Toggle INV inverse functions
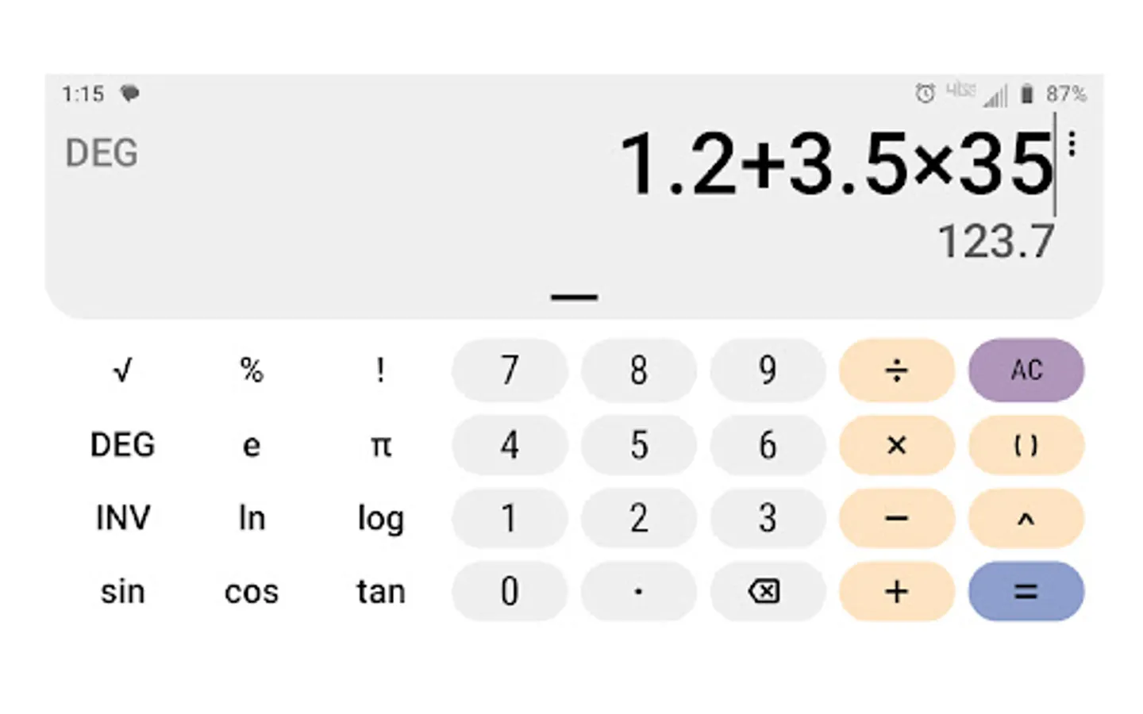Viewport: 1143px width, 714px height. point(122,519)
